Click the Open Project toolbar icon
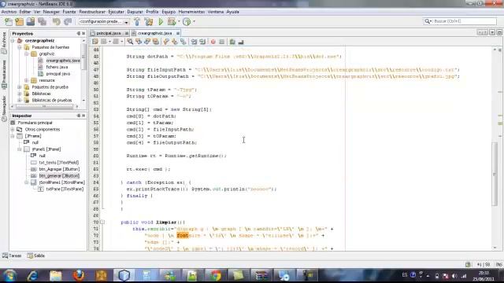The width and height of the screenshot is (504, 283). click(31, 21)
